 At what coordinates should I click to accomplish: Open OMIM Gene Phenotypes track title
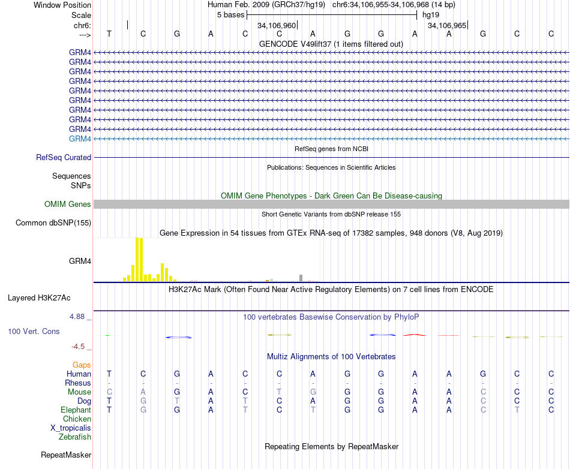[331, 196]
